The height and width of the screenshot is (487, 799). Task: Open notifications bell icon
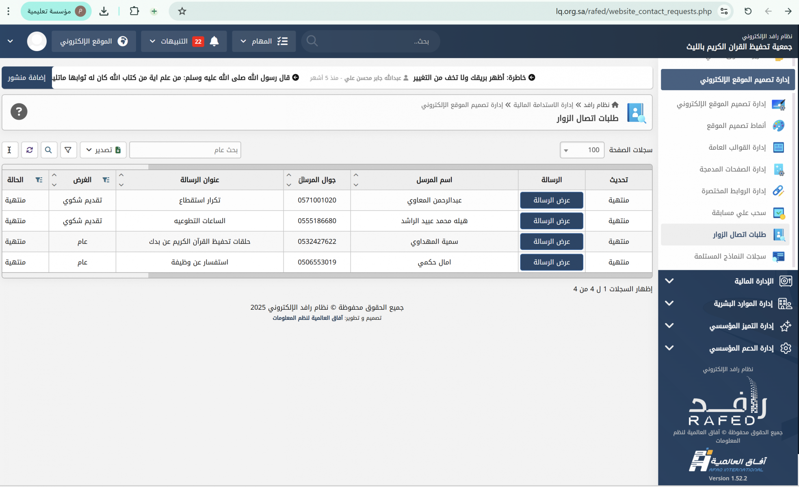coord(214,41)
